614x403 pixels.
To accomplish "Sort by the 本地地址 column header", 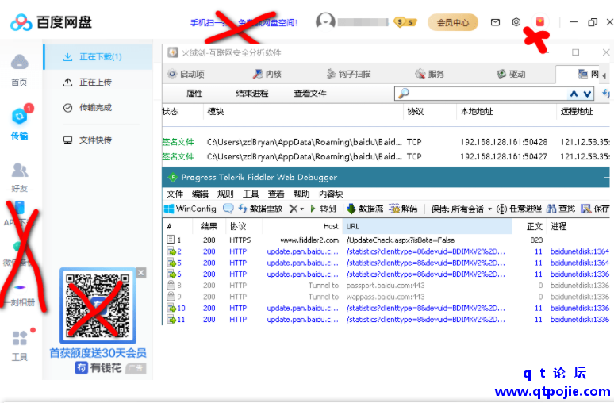I will click(506, 112).
